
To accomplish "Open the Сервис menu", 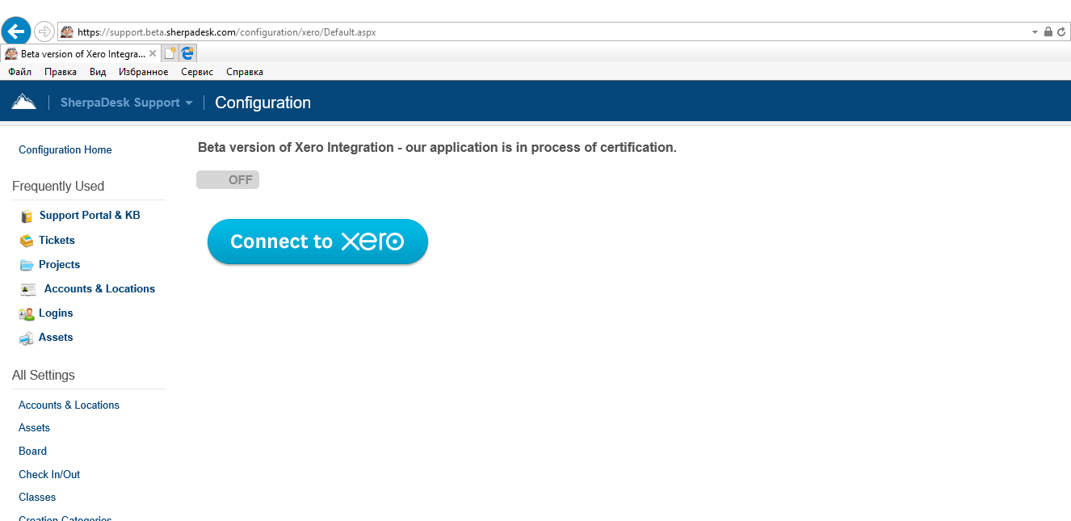I will 197,72.
